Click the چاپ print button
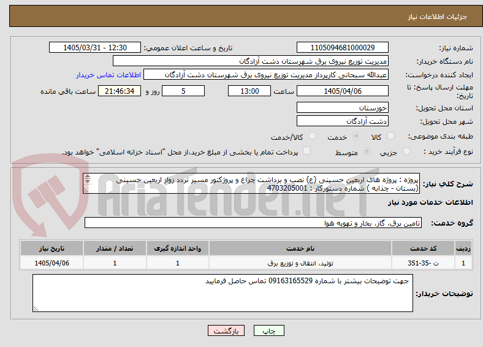 click(x=269, y=330)
